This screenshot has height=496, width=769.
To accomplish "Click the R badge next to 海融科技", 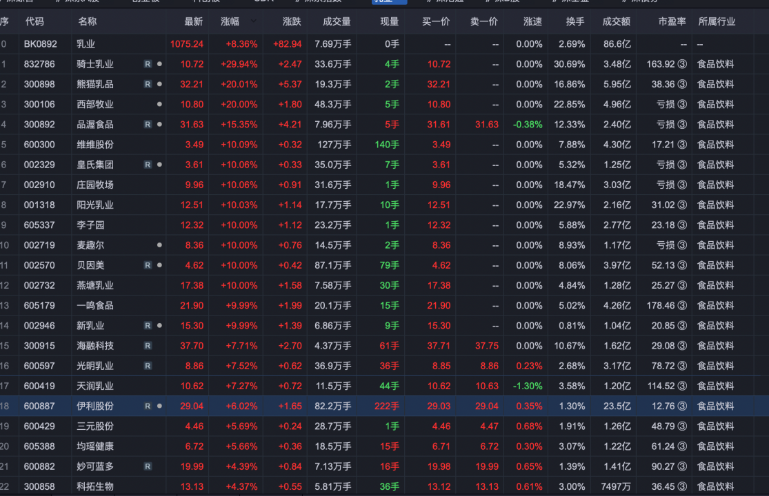I will tap(148, 346).
